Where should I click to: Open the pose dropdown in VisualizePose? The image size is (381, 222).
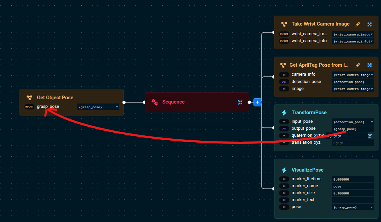[x=371, y=207]
